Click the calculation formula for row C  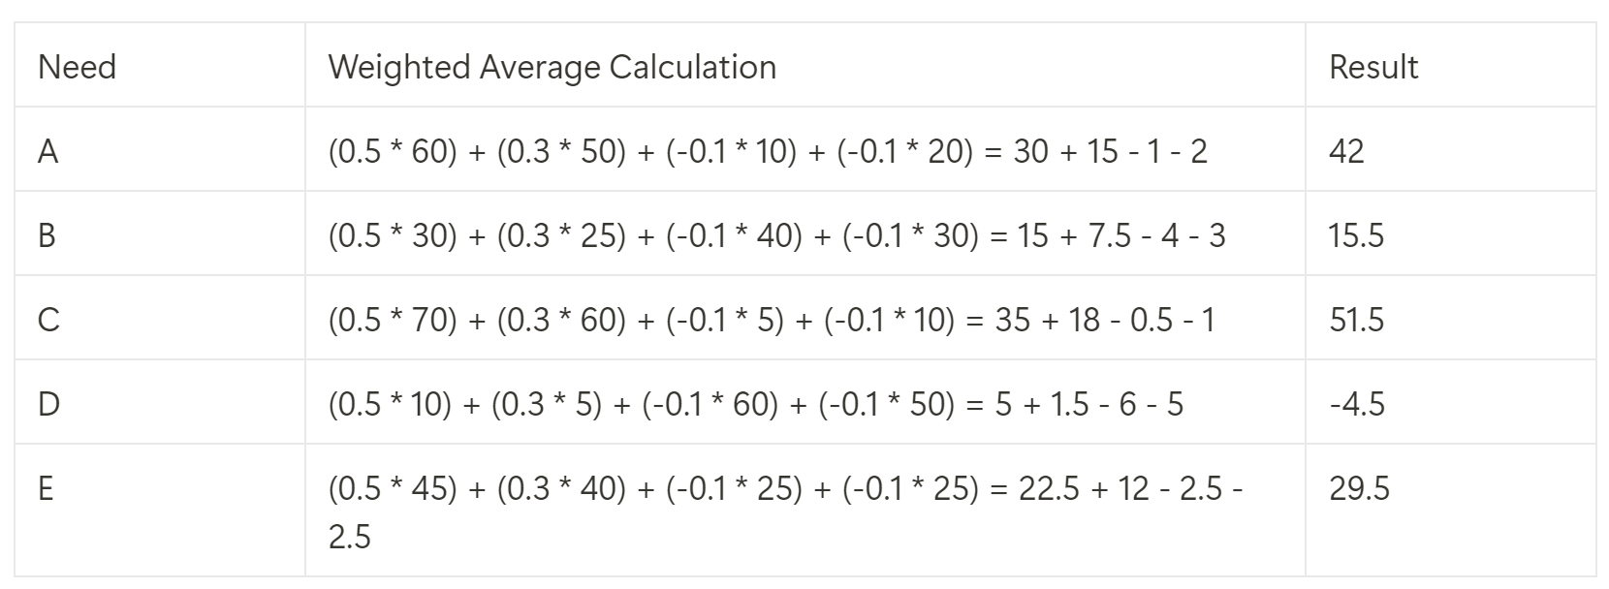coord(772,320)
